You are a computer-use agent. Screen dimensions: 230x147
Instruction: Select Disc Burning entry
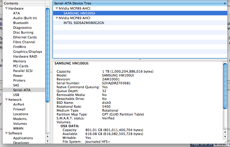pos(23,32)
